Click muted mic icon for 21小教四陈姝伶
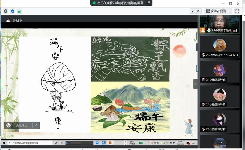 203,104
